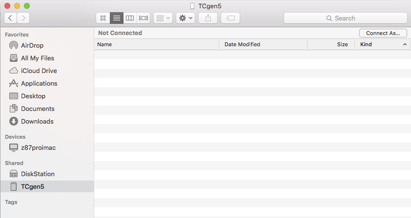Minimize the window with the yellow button

click(x=17, y=6)
